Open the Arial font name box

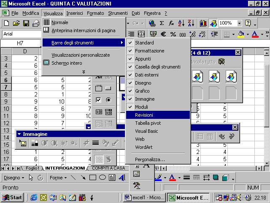[x=22, y=34]
